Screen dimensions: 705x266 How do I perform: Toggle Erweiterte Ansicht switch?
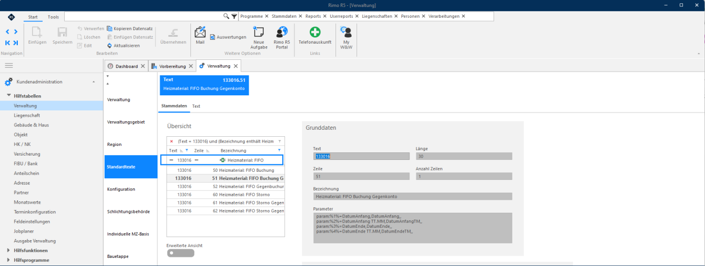click(x=181, y=253)
